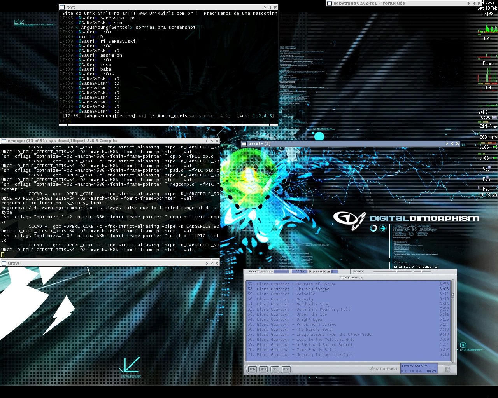
Task: Click the #unix_girls channel in irssi status bar
Action: [172, 116]
